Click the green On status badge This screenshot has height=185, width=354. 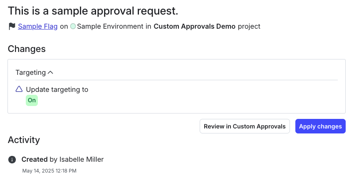point(32,100)
